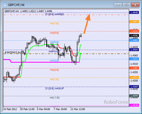142x114 pixels.
Task: Select the H4[-1/8] level label
Action: pos(54,98)
